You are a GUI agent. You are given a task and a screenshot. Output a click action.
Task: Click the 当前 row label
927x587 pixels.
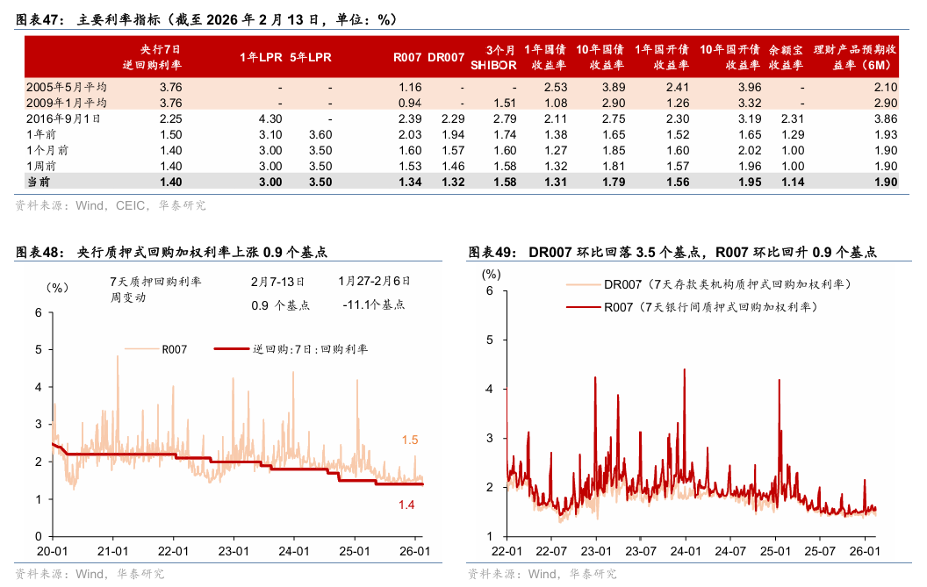tap(40, 181)
